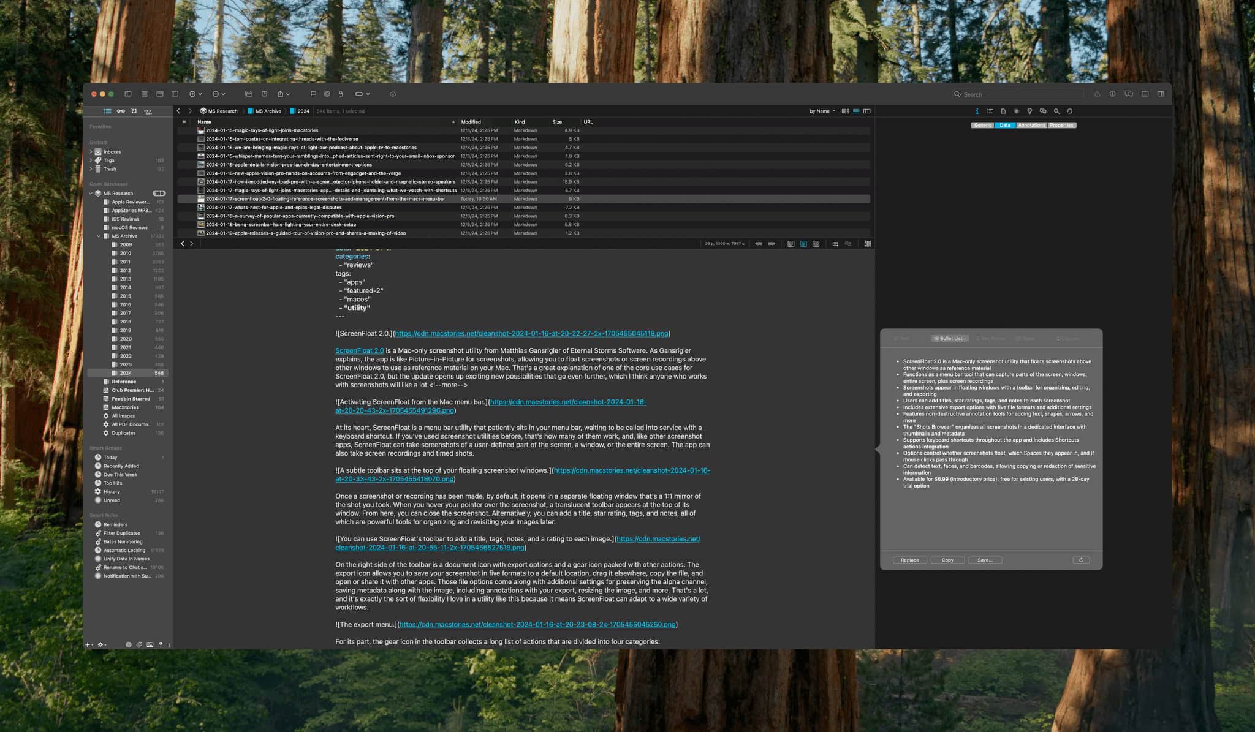This screenshot has height=732, width=1255.
Task: Switch to the Generic tab
Action: click(x=982, y=125)
